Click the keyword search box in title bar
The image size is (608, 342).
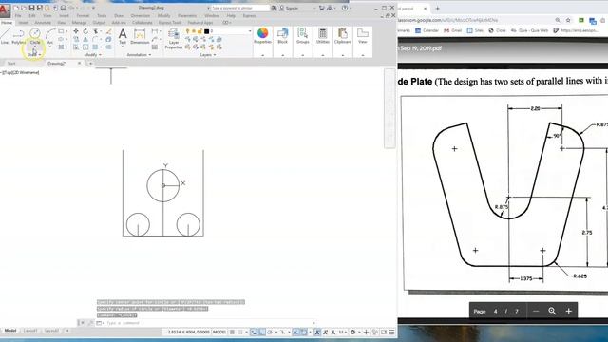(x=240, y=8)
